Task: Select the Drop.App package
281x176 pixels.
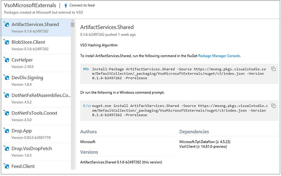Action: click(36, 134)
